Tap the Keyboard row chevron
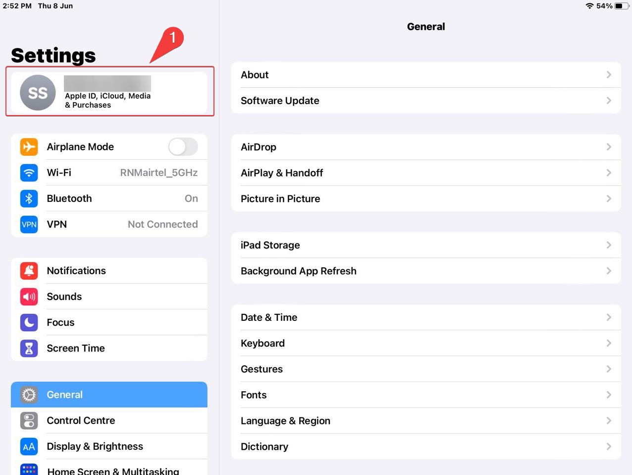Viewport: 632px width, 475px height. pos(609,344)
